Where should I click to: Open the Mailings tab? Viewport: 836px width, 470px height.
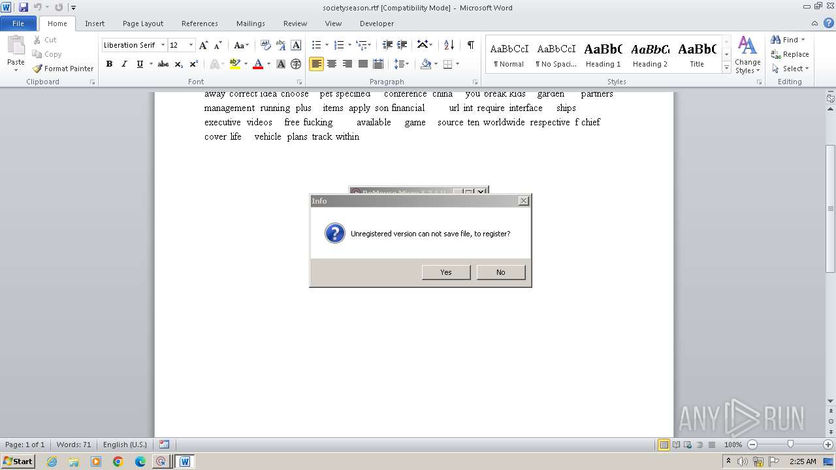pyautogui.click(x=251, y=23)
